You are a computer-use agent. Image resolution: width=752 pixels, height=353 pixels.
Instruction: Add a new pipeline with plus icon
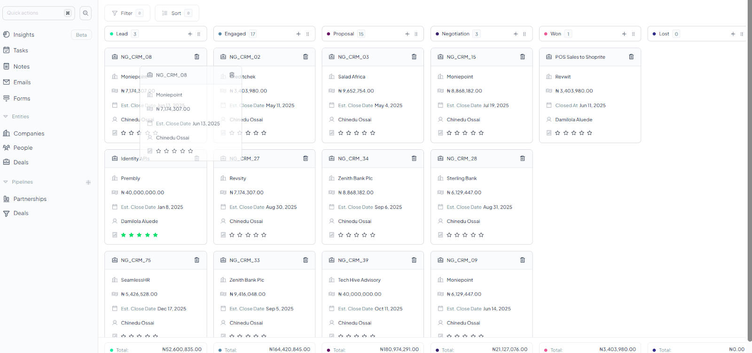(x=88, y=182)
